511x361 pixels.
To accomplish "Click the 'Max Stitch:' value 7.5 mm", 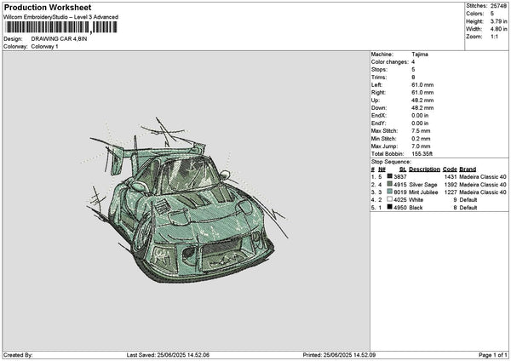I will click(421, 131).
